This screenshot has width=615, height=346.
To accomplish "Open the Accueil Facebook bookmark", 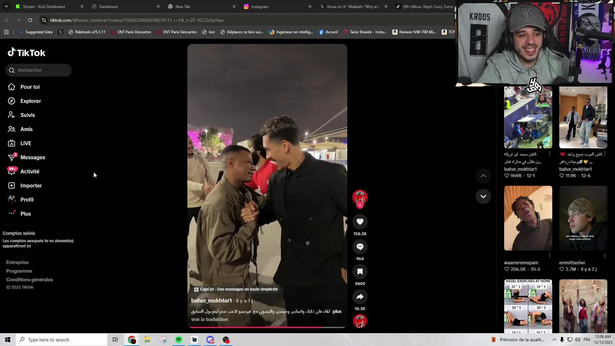I will [x=328, y=32].
